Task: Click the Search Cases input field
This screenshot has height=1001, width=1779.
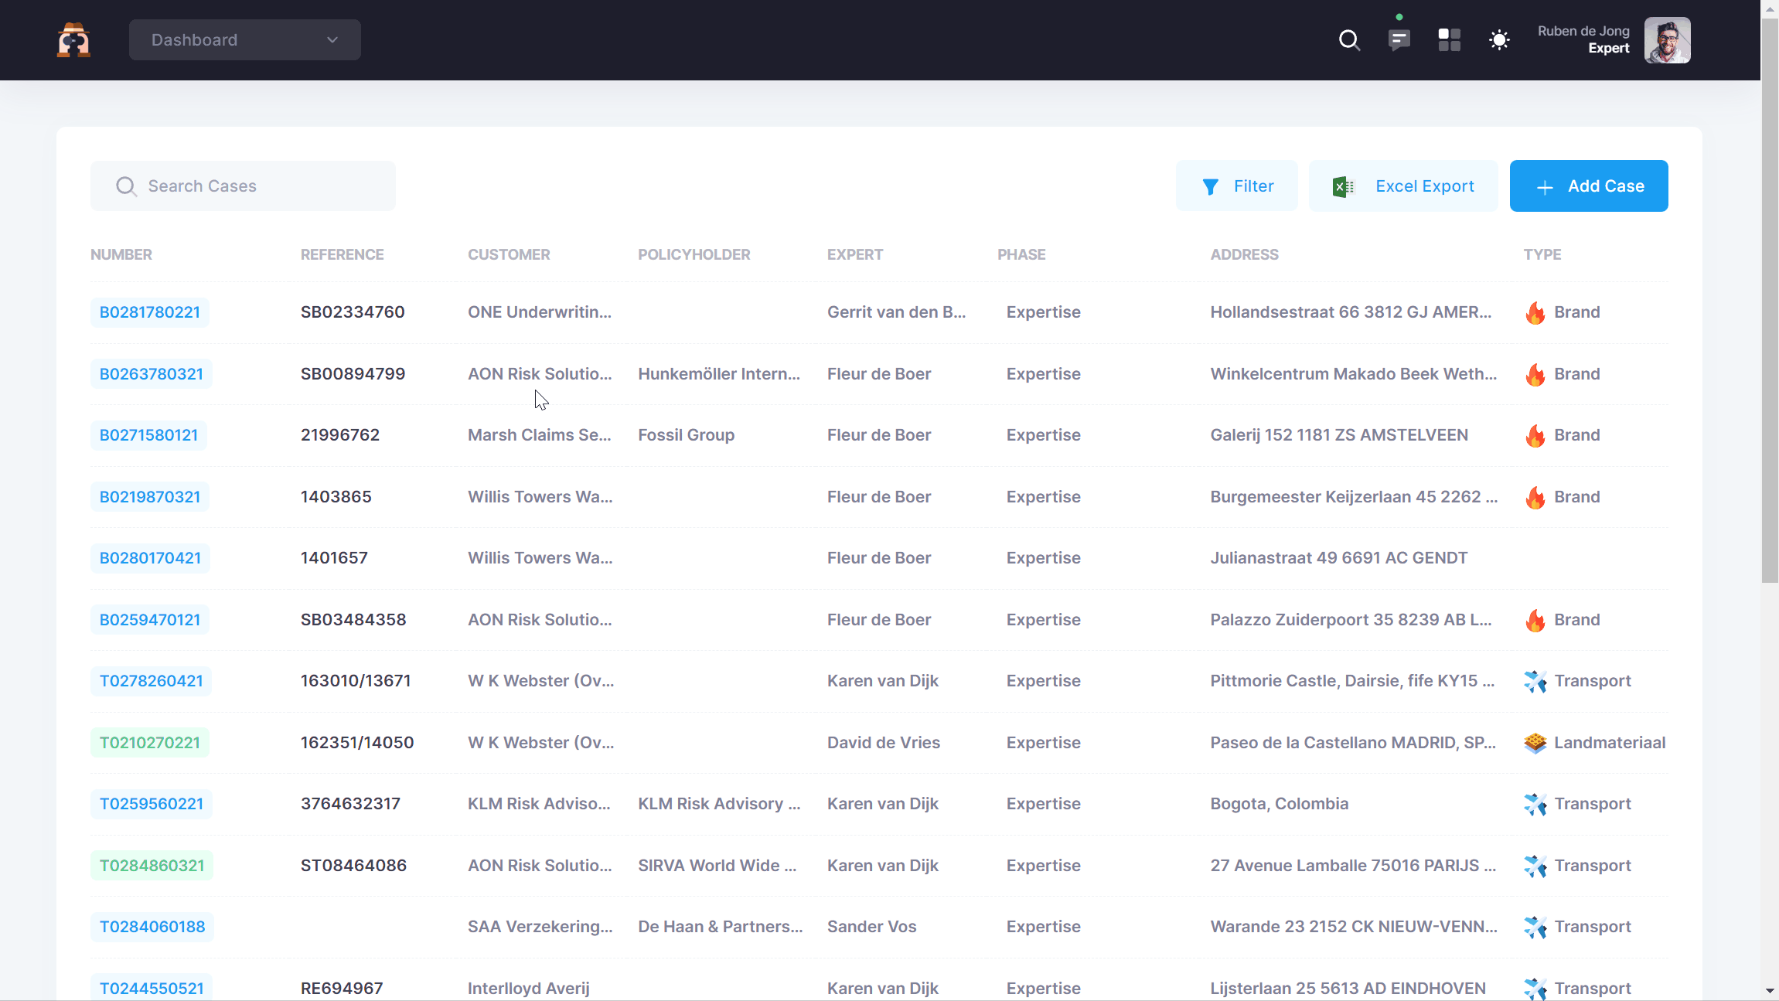Action: [x=243, y=186]
